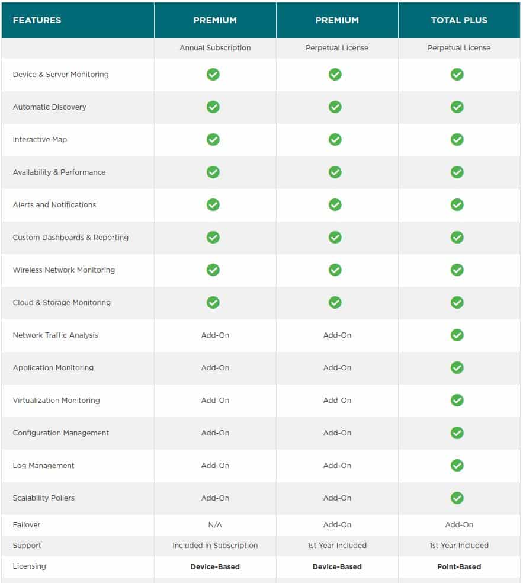The width and height of the screenshot is (523, 583).
Task: Click Interactive Map checkmark in Premium Perpetual column
Action: 335,139
